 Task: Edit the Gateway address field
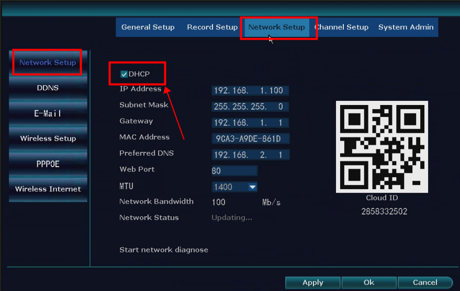tap(250, 123)
